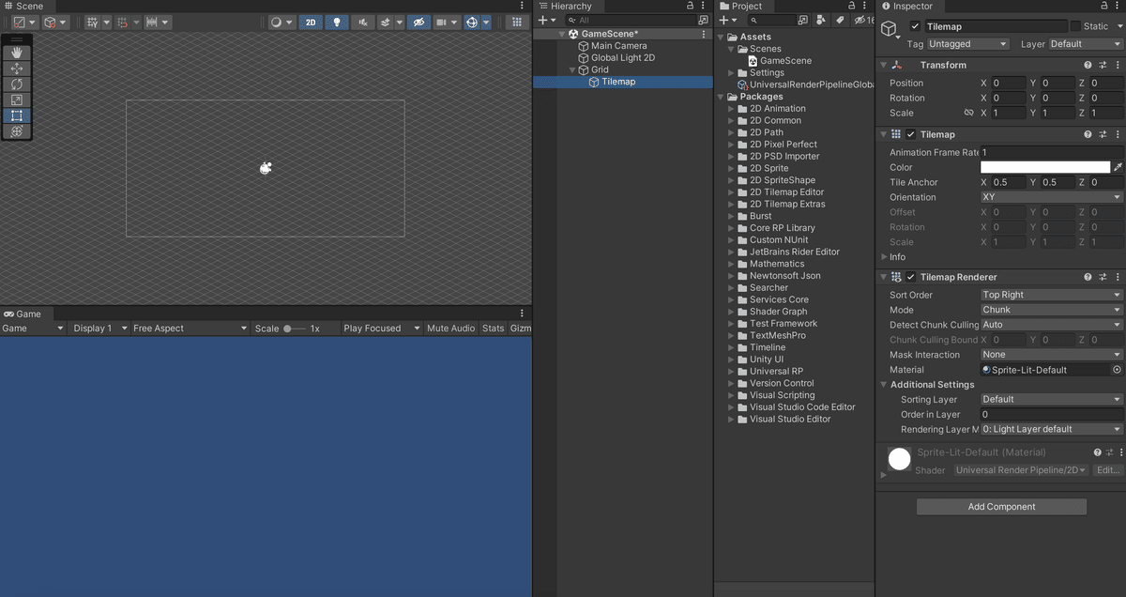Click Project search by label tag icon

840,20
